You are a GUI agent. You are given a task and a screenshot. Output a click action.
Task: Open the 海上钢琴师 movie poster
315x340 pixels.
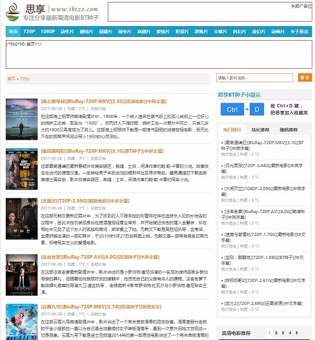click(22, 119)
